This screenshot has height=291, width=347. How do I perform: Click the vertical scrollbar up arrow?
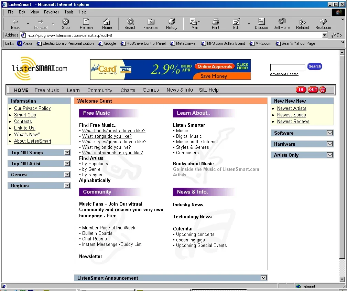[x=342, y=53]
